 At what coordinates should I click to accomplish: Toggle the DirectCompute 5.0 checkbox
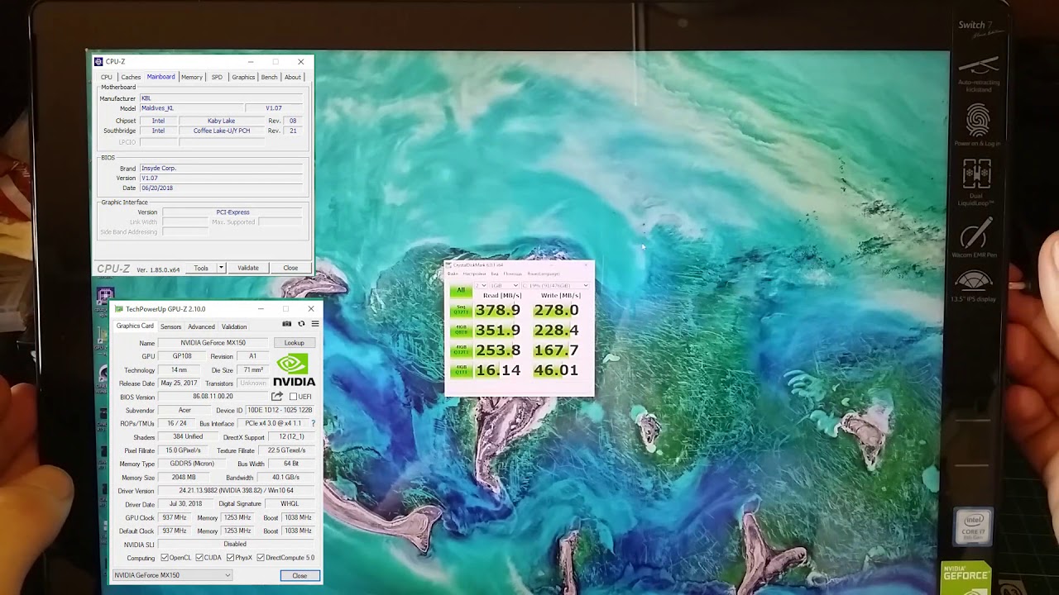click(x=261, y=558)
